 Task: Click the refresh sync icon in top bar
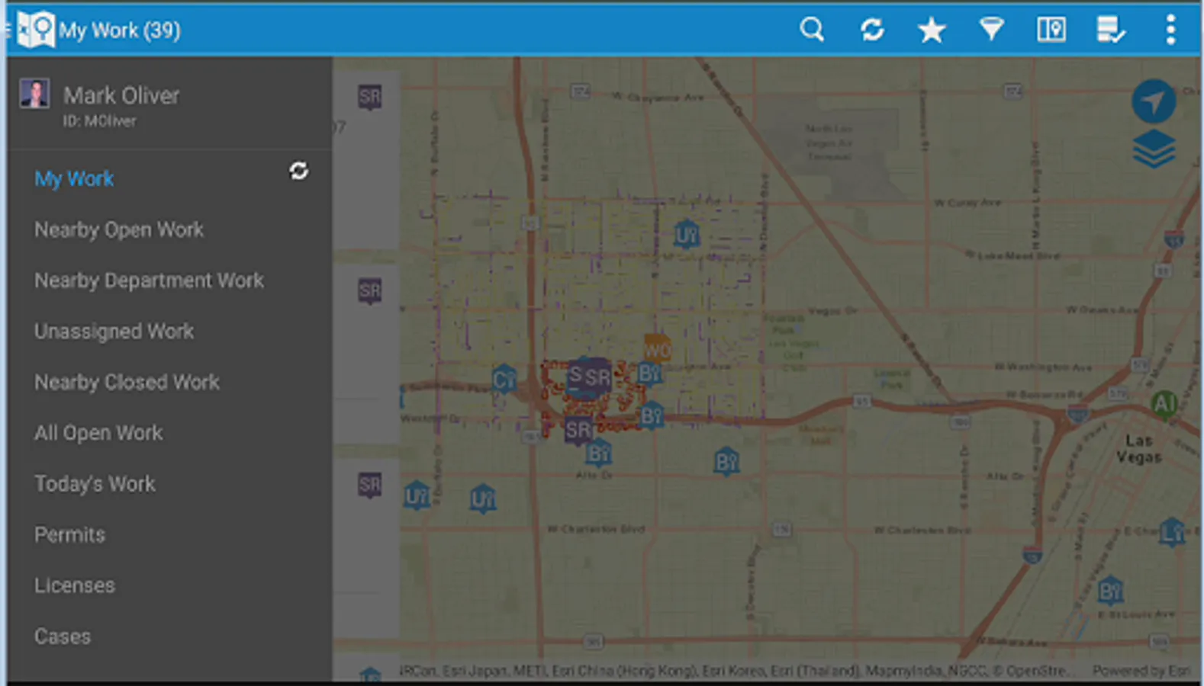(x=872, y=30)
